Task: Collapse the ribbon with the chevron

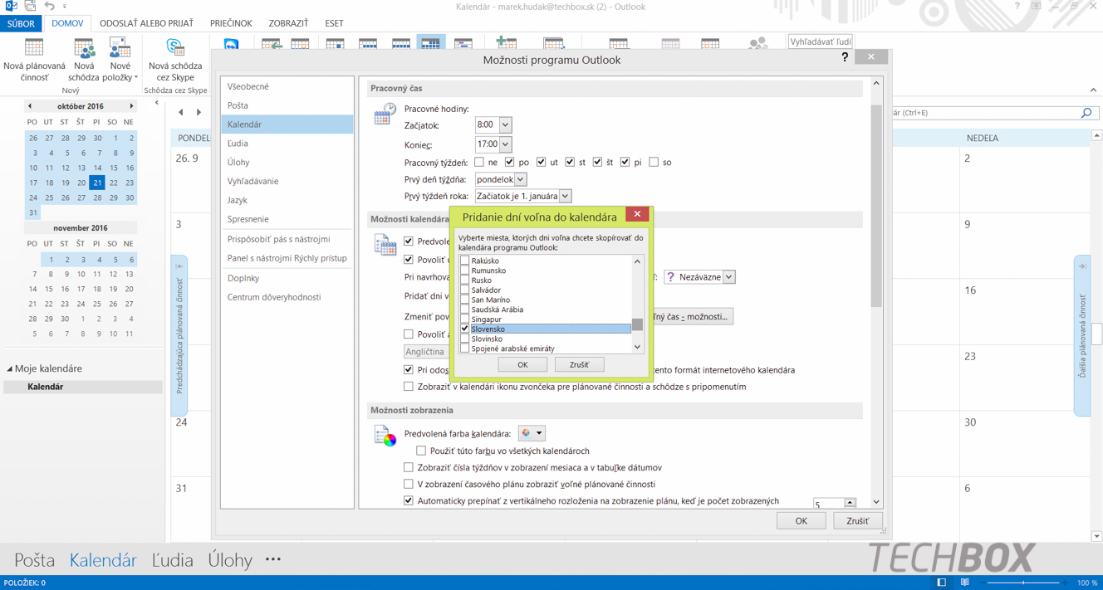Action: (1093, 90)
